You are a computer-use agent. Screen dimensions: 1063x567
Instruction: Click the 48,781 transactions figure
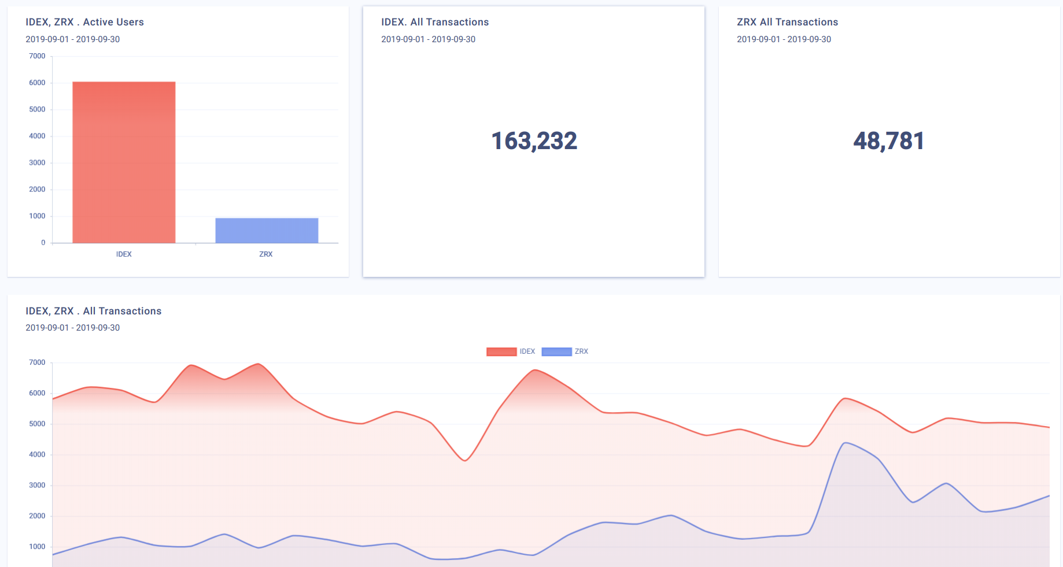(x=889, y=141)
